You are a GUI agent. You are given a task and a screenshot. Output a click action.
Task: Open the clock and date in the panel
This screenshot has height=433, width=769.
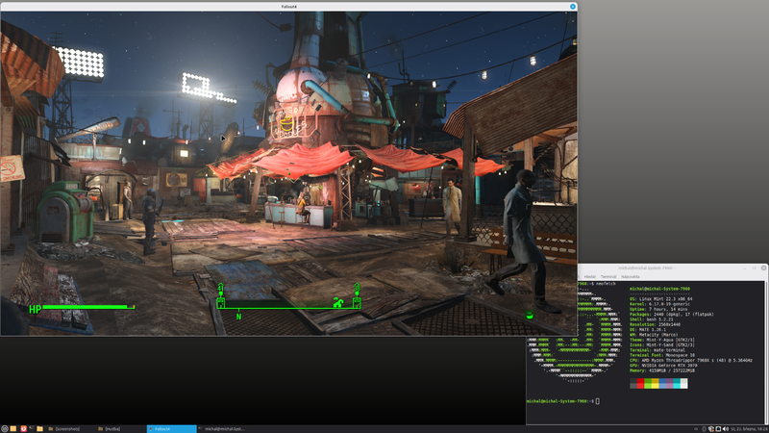pyautogui.click(x=749, y=429)
